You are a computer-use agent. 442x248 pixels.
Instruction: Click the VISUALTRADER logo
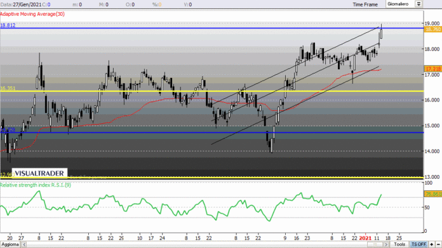click(x=39, y=173)
